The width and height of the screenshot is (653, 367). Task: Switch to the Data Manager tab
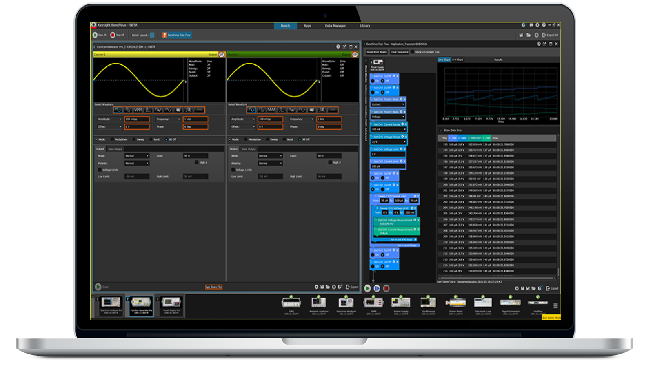click(x=335, y=26)
